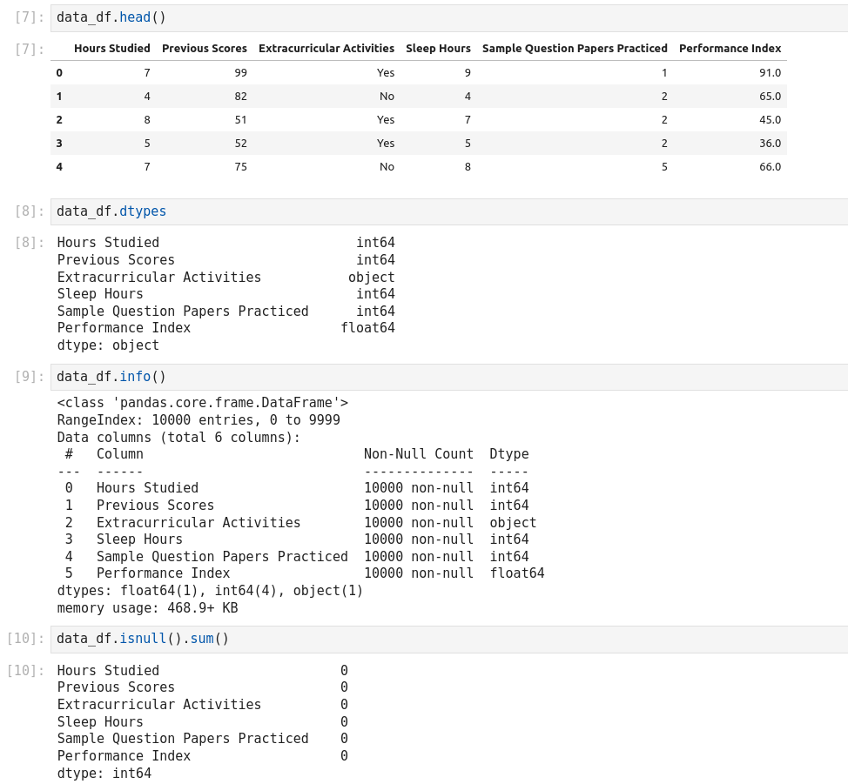This screenshot has width=848, height=784.
Task: Click the float64 dtype in the dtypes output
Action: click(367, 328)
